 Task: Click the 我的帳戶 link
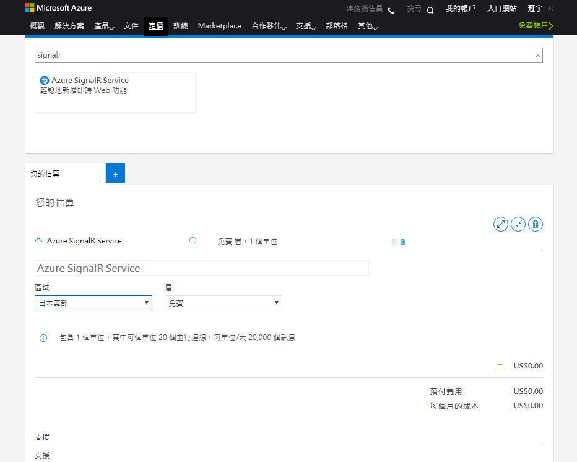click(x=461, y=9)
